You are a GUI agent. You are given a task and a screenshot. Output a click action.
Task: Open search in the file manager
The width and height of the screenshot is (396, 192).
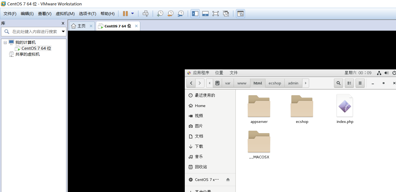338,83
